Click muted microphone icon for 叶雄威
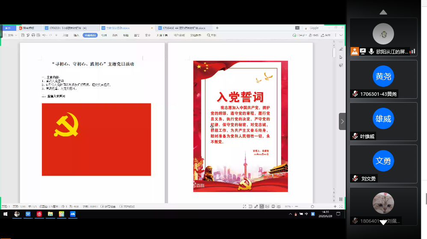This screenshot has height=239, width=427. coord(355,136)
